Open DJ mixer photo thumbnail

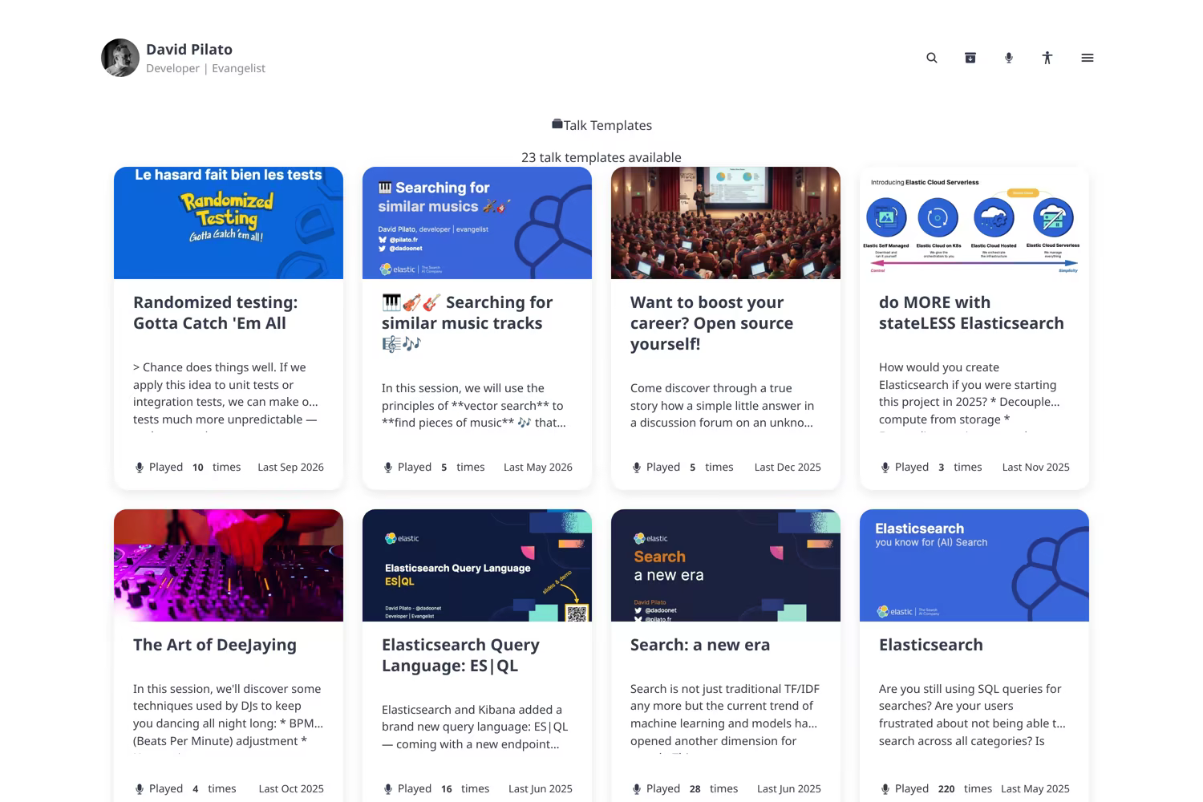click(229, 565)
